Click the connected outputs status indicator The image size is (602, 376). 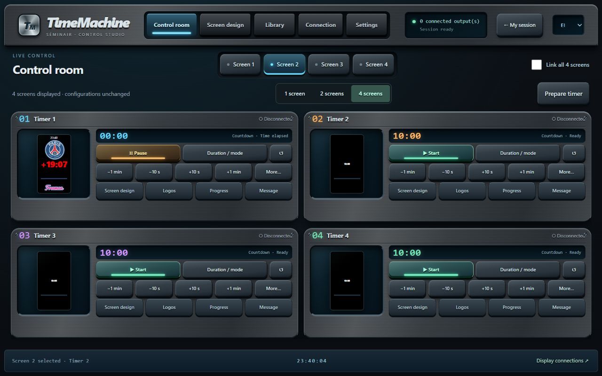[446, 25]
